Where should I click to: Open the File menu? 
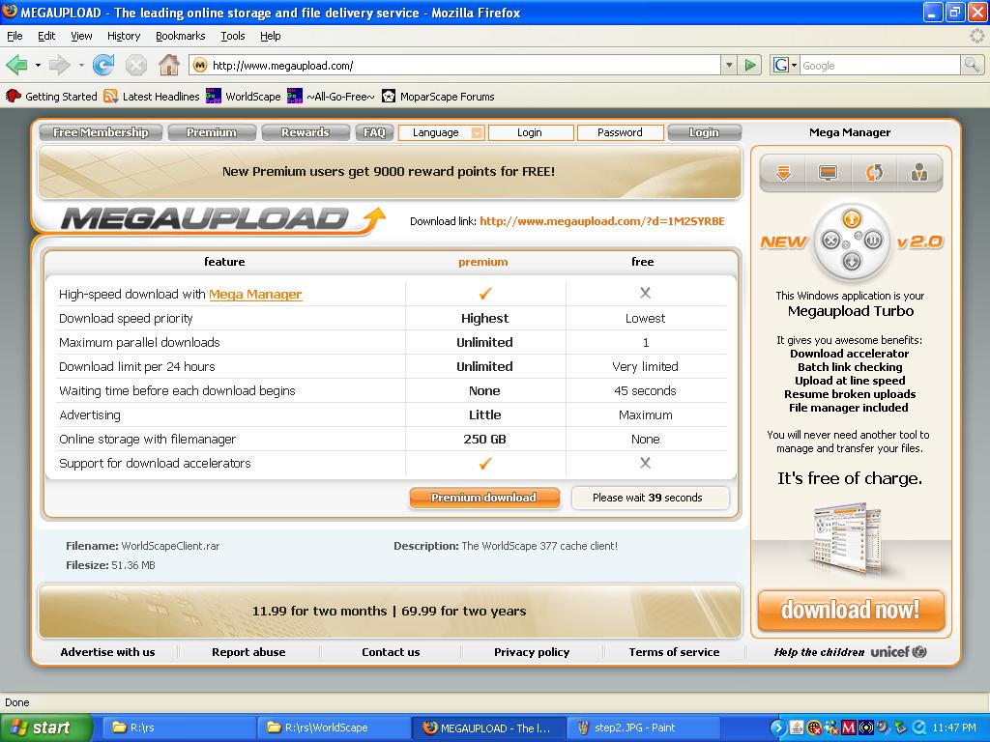[x=15, y=36]
